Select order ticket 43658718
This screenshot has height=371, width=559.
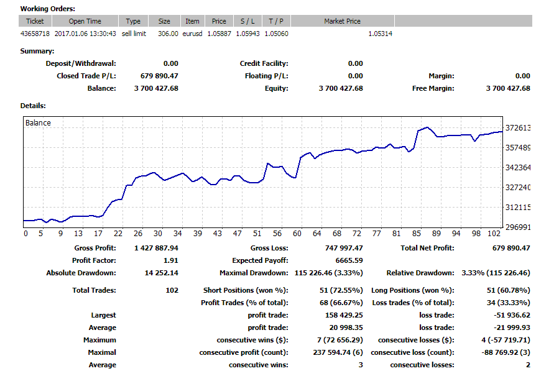click(35, 34)
